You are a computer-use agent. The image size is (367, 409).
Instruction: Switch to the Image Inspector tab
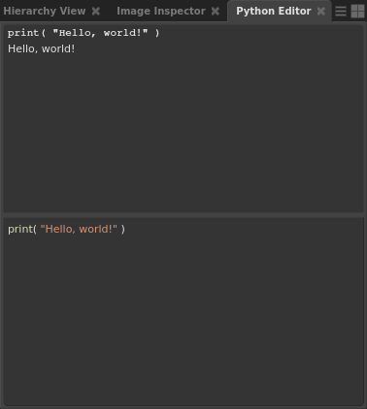(x=161, y=11)
